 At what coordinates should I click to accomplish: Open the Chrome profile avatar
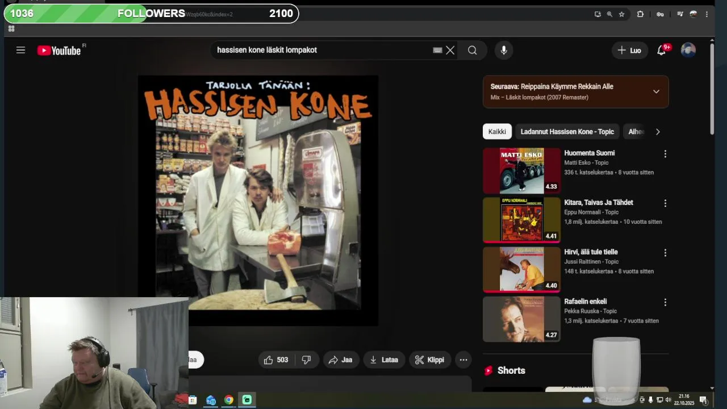pos(693,14)
